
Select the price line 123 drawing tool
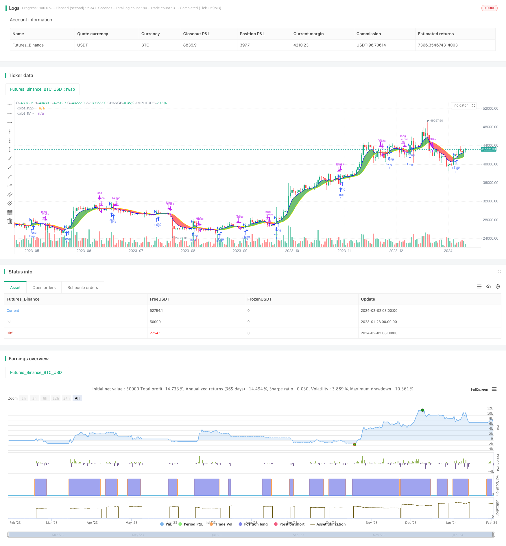coord(10,185)
